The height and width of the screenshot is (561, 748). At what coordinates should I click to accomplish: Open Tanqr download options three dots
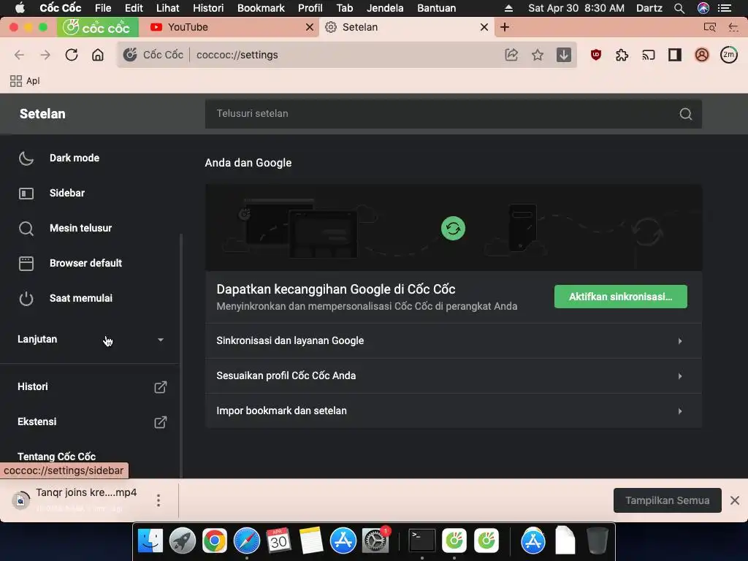coord(159,500)
